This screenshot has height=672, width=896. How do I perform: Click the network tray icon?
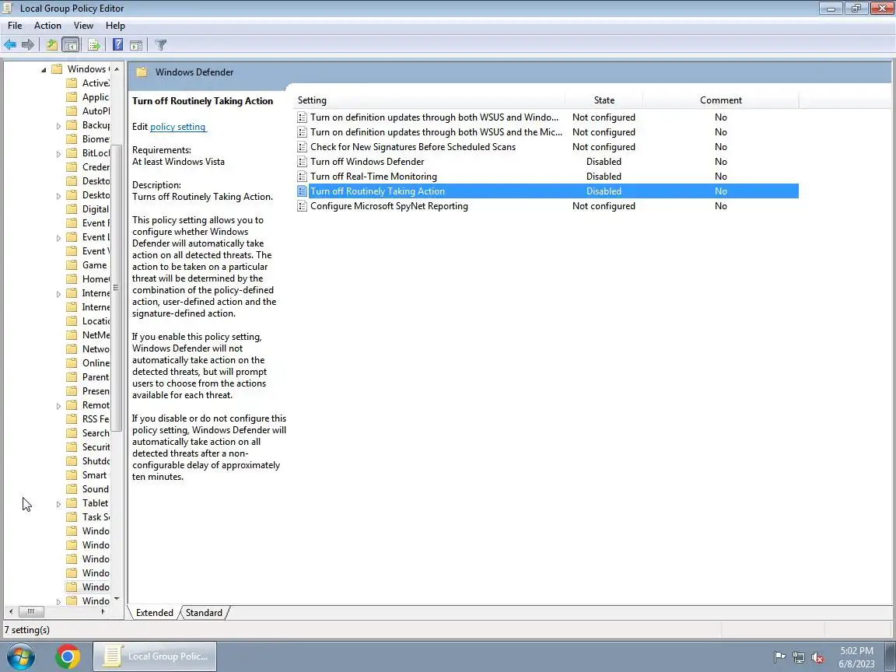(798, 657)
